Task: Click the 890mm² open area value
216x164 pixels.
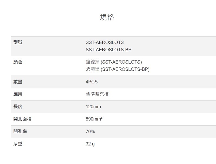Action: pyautogui.click(x=94, y=119)
